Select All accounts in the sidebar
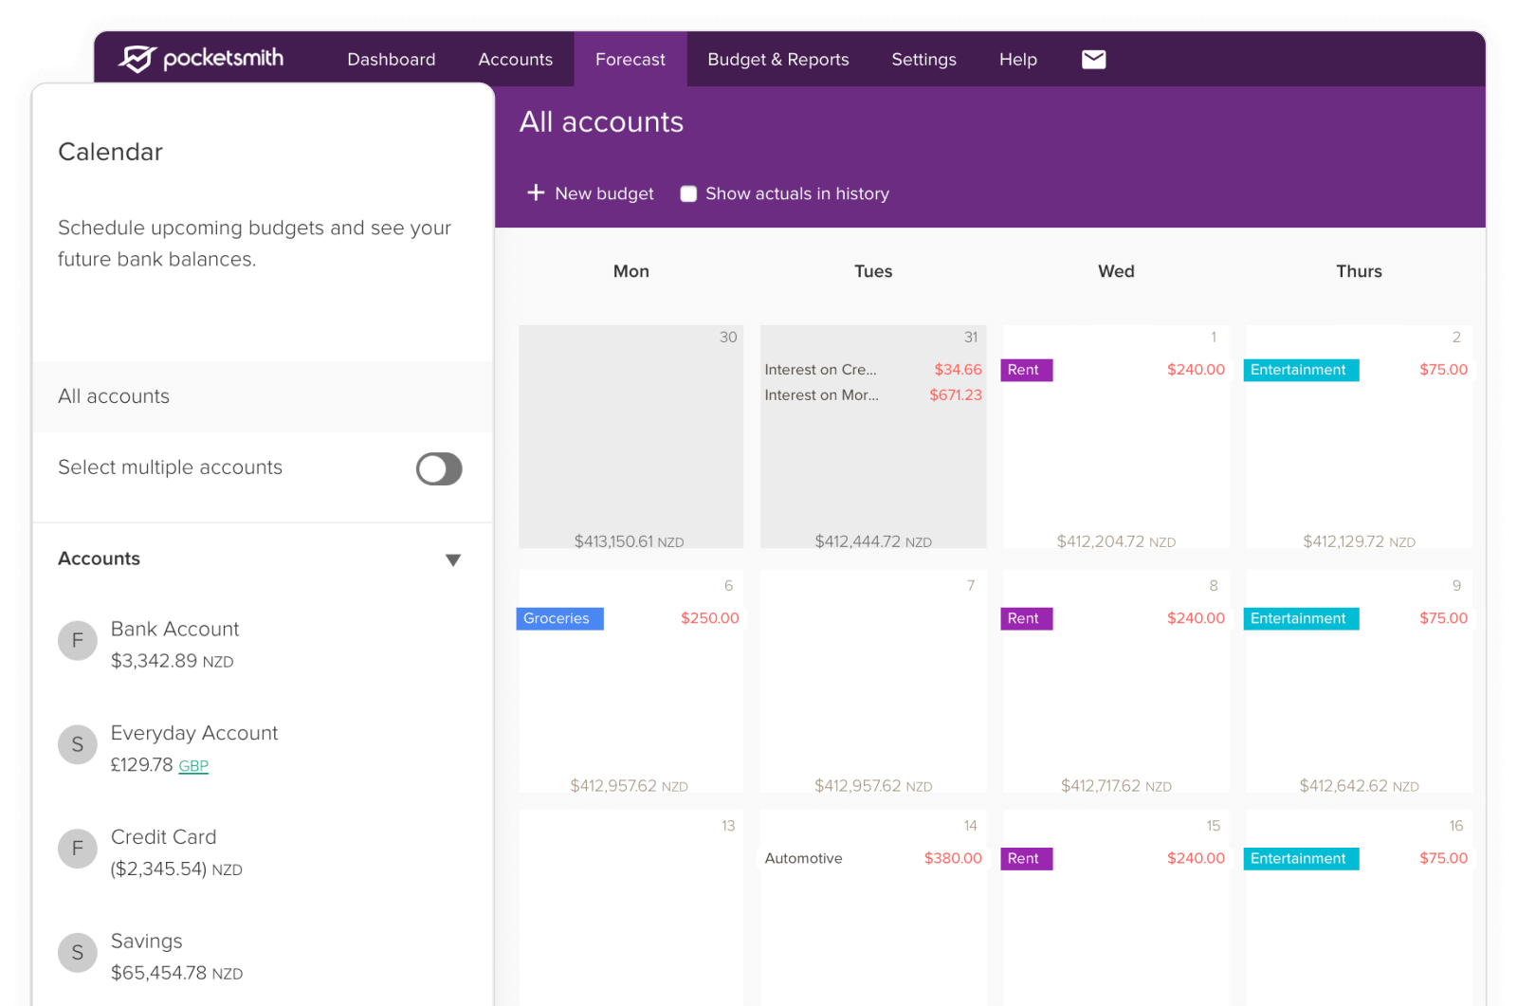The image size is (1517, 1006). point(114,396)
